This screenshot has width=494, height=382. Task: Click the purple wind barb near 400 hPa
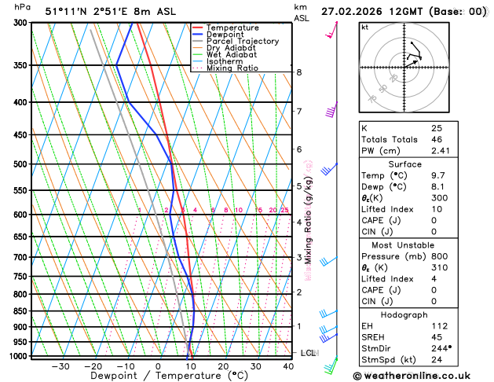point(331,110)
